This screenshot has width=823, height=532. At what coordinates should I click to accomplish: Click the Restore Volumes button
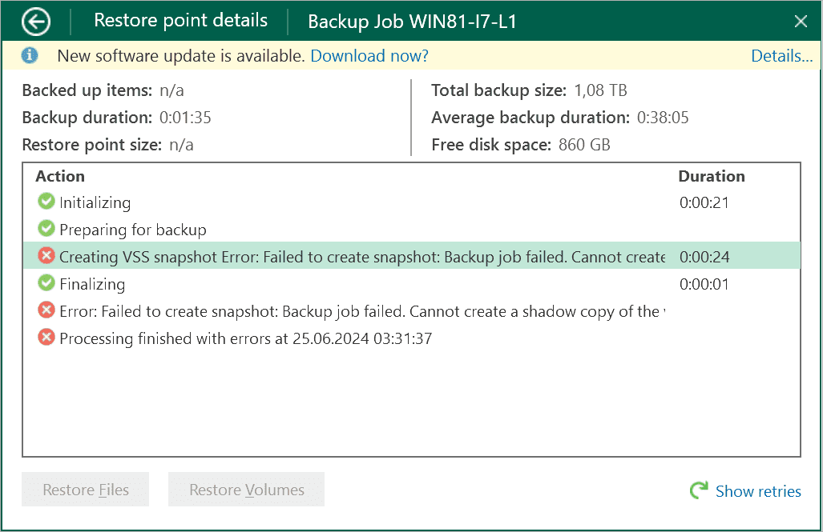click(x=246, y=489)
